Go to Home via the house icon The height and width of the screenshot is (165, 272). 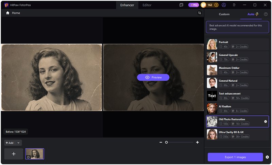tap(7, 13)
